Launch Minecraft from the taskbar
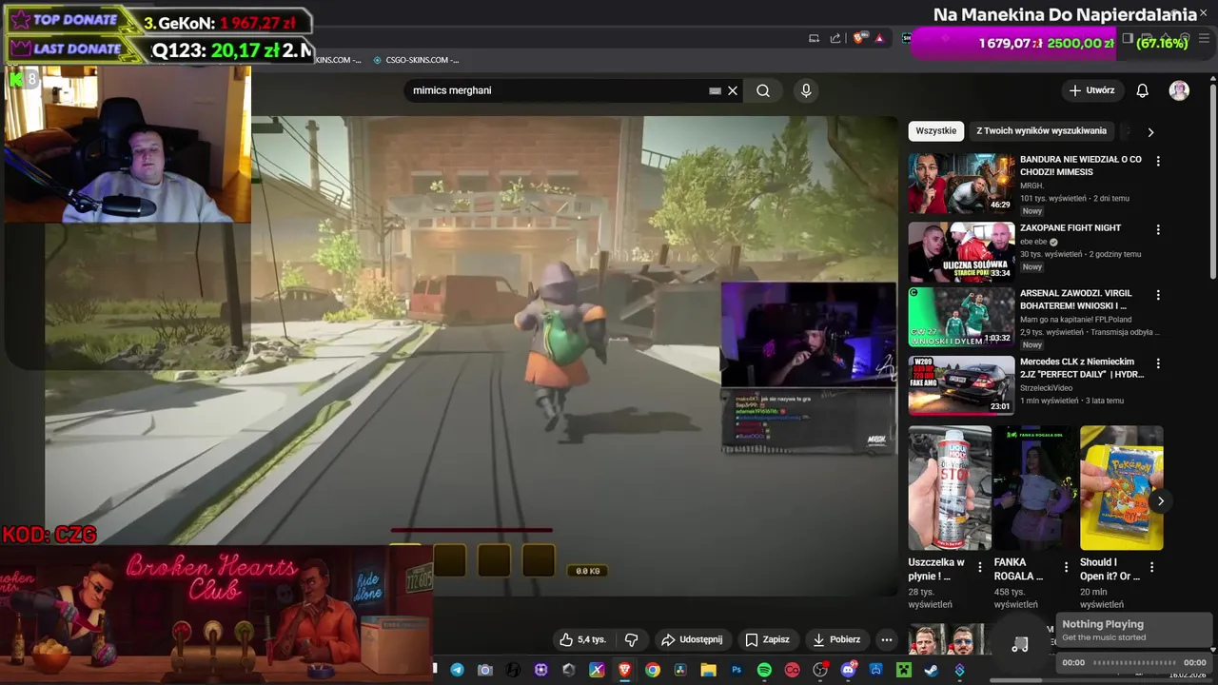Viewport: 1218px width, 685px height. (903, 670)
